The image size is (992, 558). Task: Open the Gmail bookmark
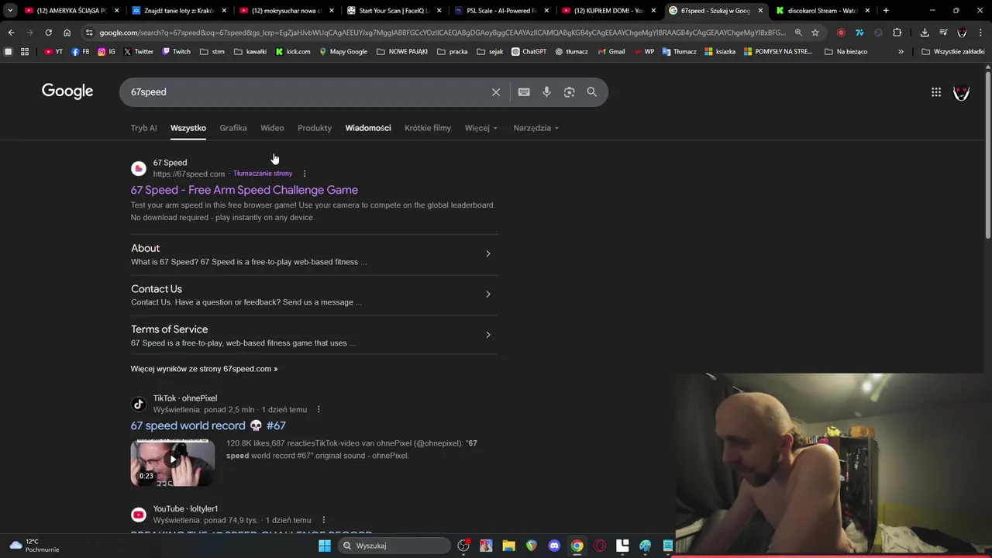[x=611, y=52]
